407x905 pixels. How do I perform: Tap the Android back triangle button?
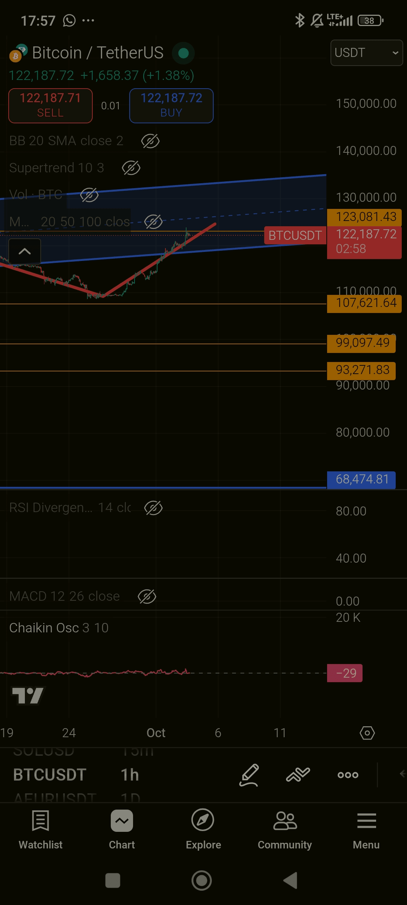point(291,881)
